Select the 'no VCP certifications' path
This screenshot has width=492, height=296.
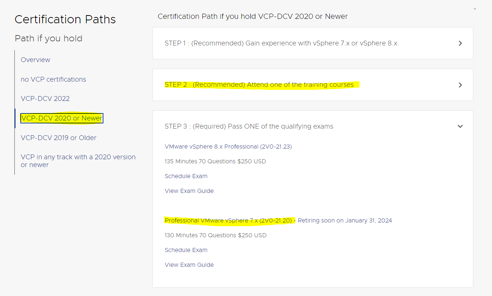pos(53,79)
